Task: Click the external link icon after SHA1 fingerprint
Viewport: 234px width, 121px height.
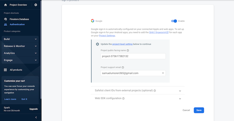Action: [167, 32]
